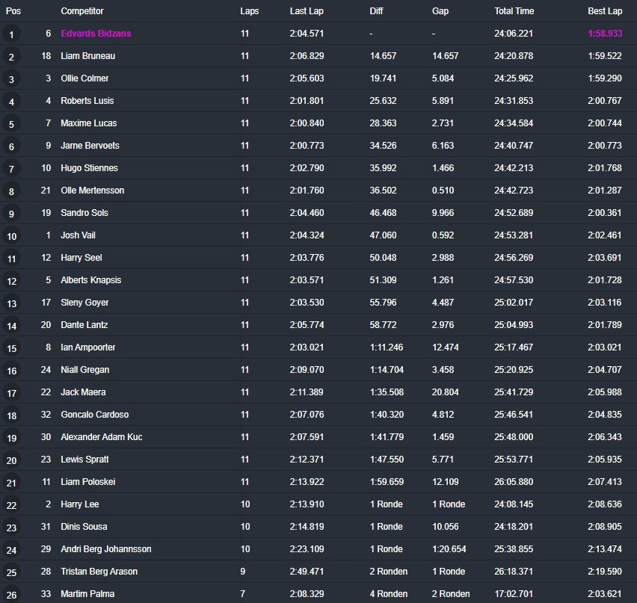Image resolution: width=637 pixels, height=603 pixels.
Task: Sort by the Best Lap column header
Action: coord(604,11)
